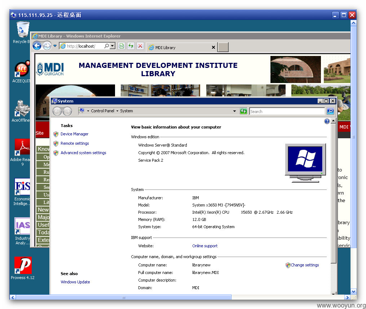Viewport: 366px width, 309px height.
Task: Click the IE refresh button
Action: [x=131, y=46]
